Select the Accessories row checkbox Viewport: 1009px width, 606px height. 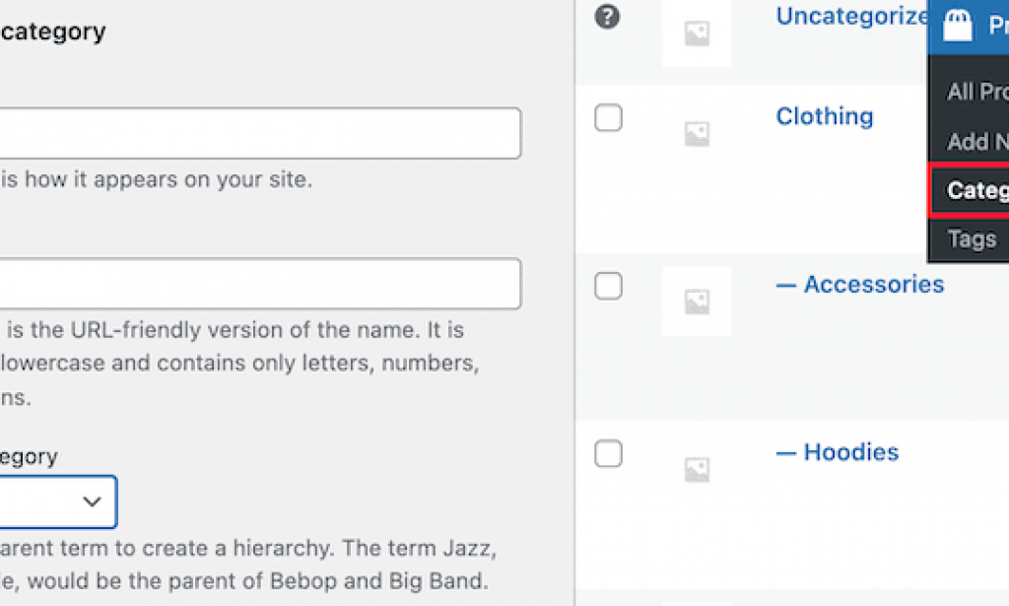[x=609, y=286]
